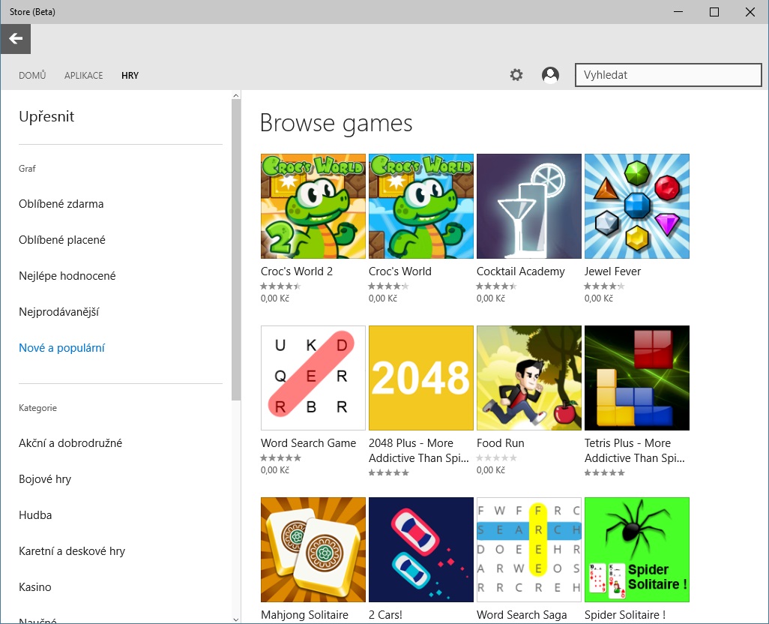Click the user account profile icon

pyautogui.click(x=550, y=74)
